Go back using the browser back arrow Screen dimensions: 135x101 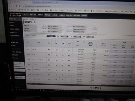pyautogui.click(x=10, y=6)
